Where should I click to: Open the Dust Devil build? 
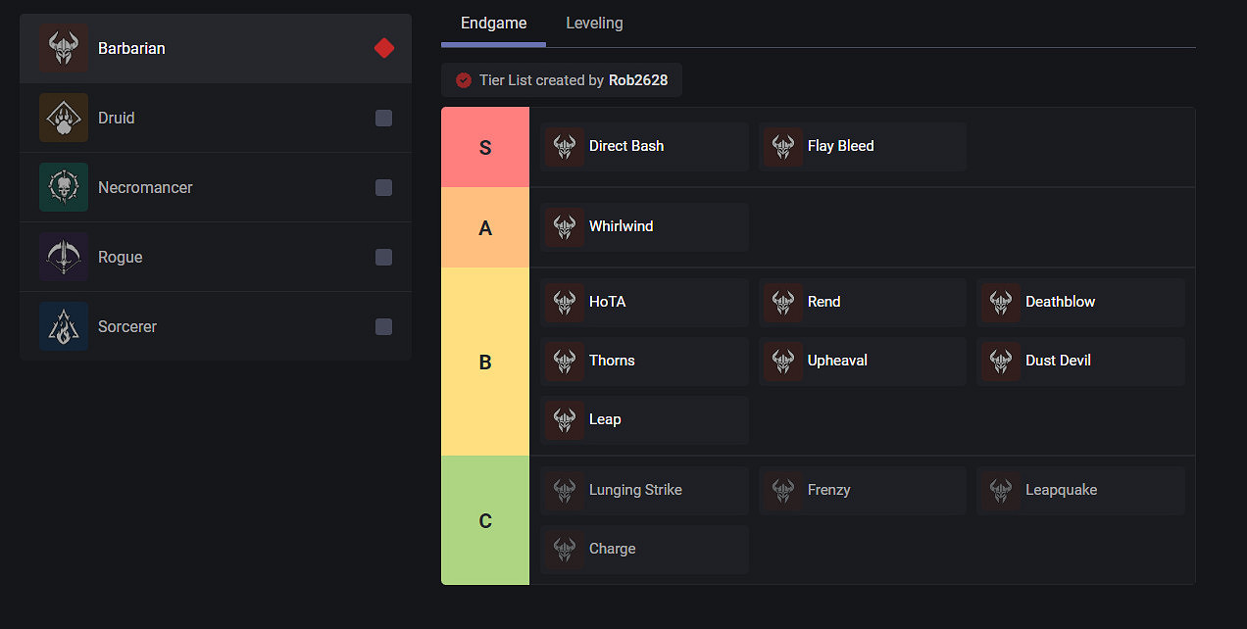pyautogui.click(x=1080, y=362)
